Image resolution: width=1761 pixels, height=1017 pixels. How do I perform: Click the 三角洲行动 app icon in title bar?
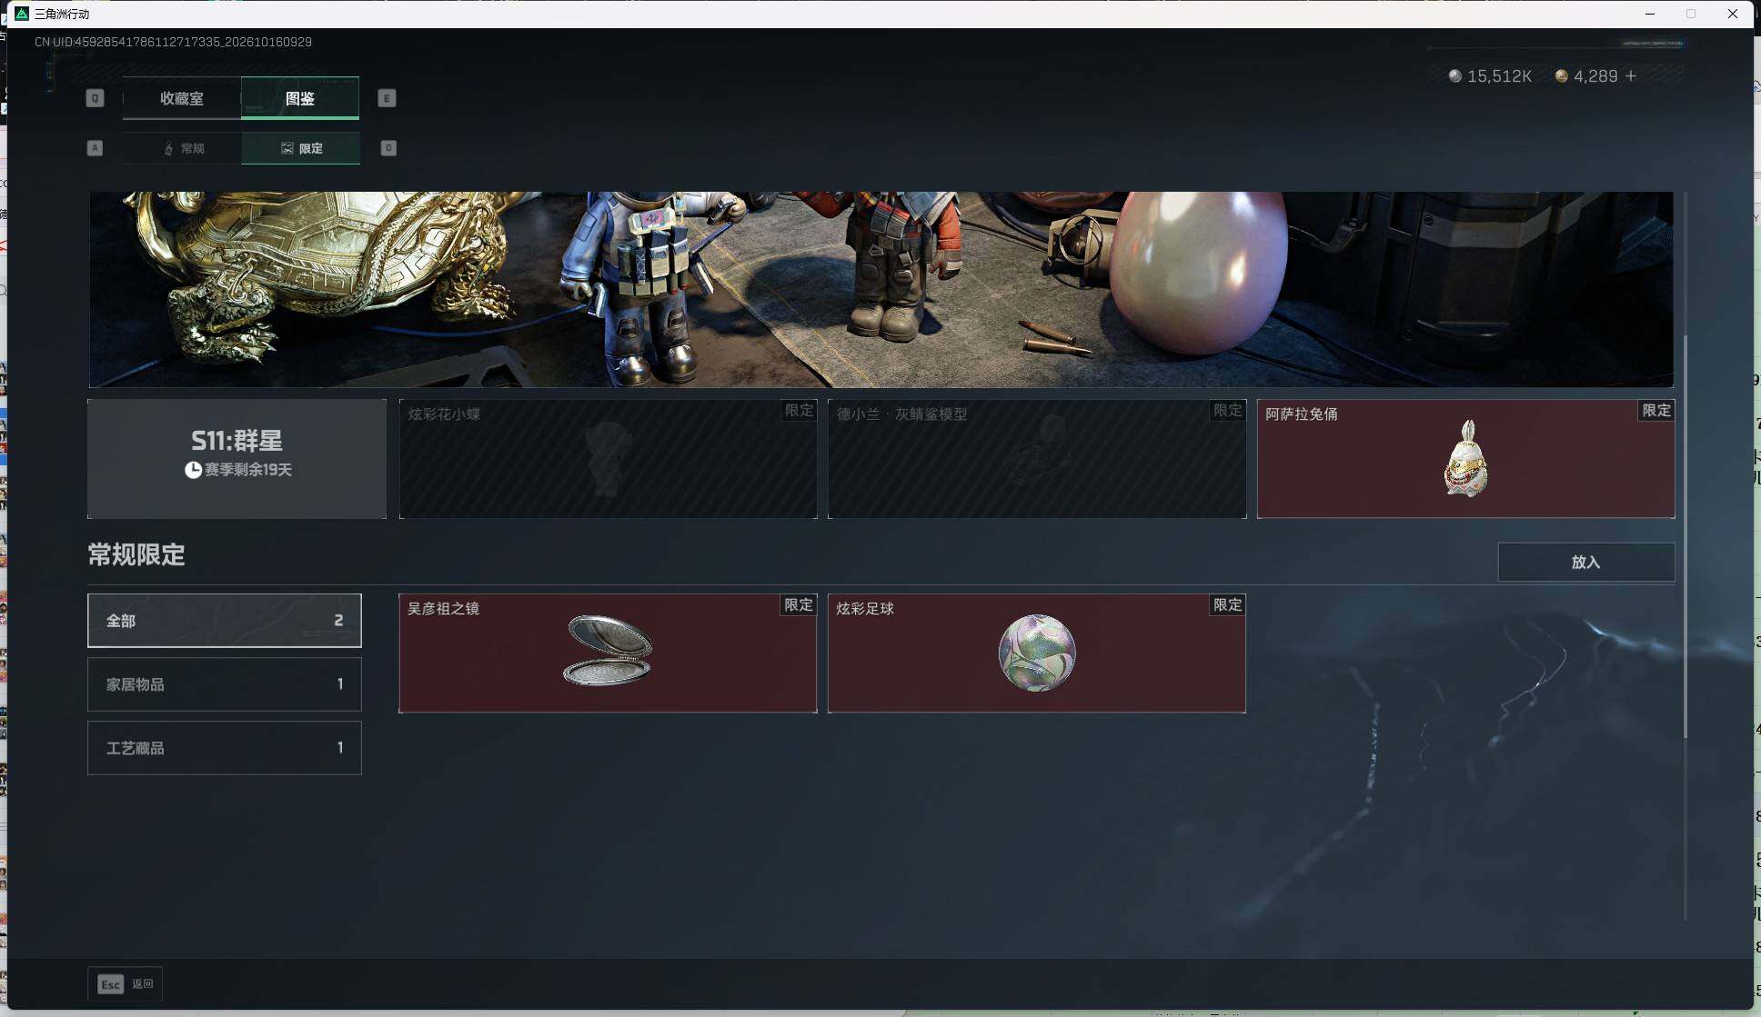(22, 14)
